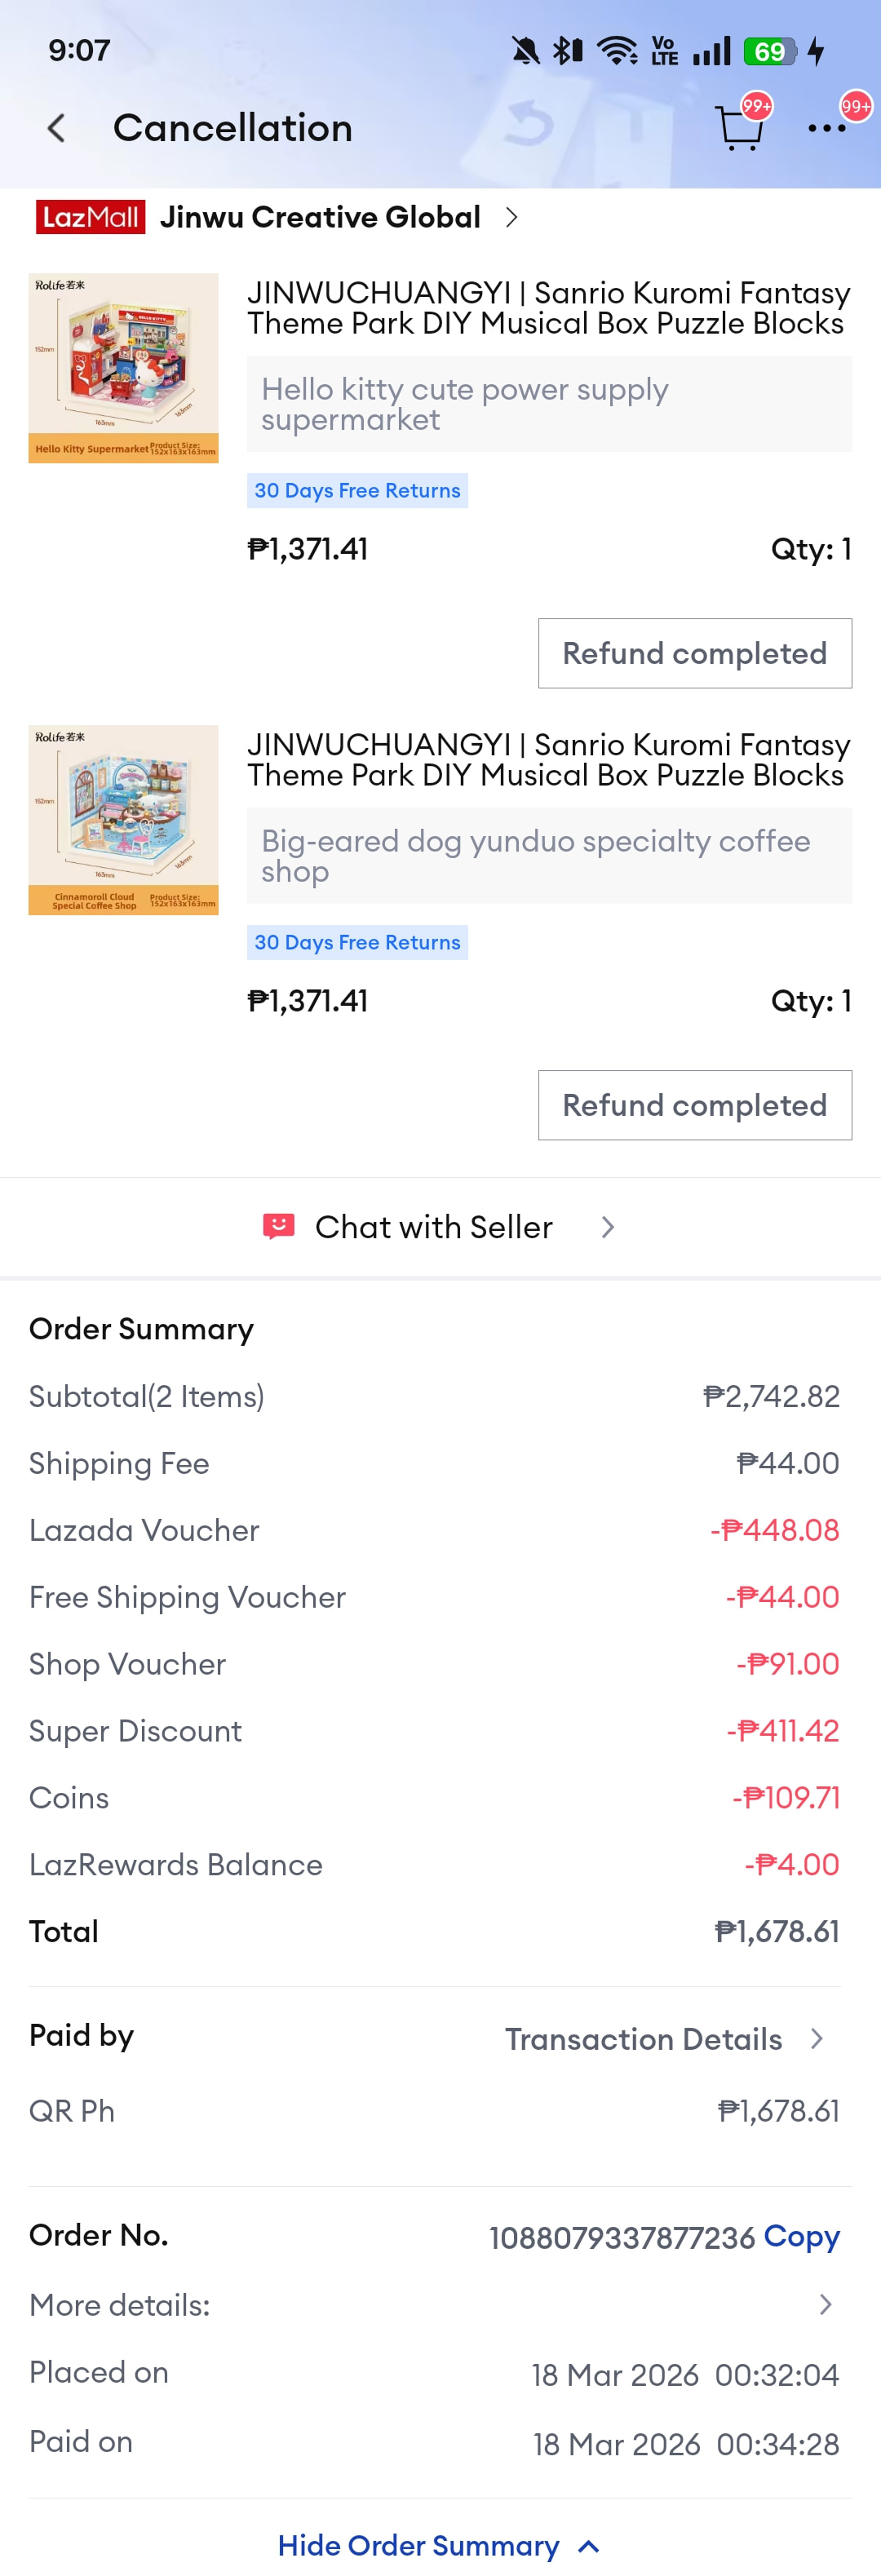Open the three-dot more options menu
This screenshot has height=2576, width=881.
tap(826, 128)
